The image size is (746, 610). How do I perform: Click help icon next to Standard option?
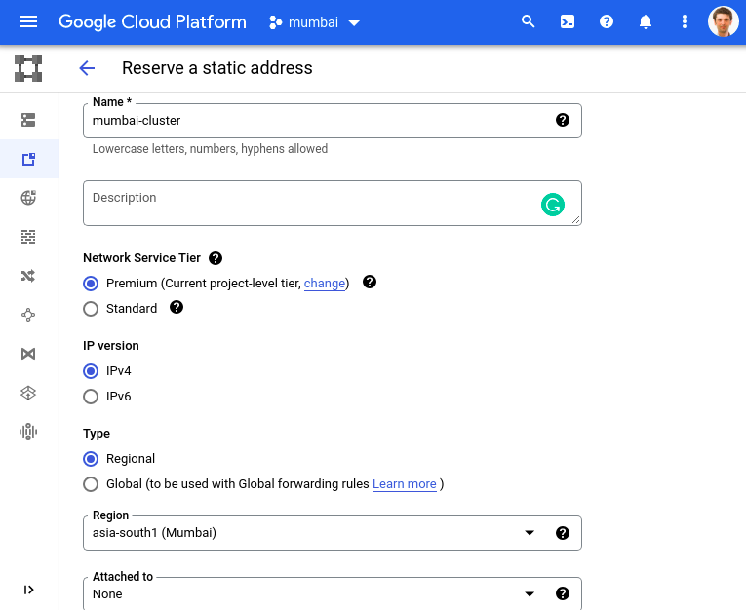pos(177,307)
